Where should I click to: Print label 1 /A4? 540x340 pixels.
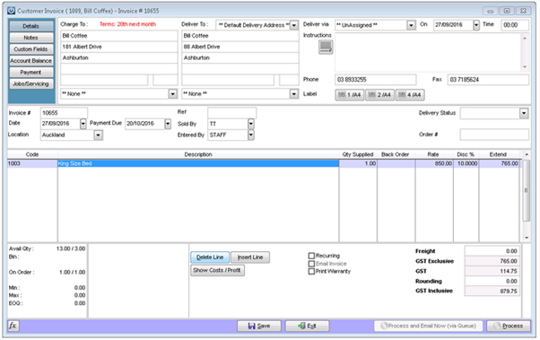pos(350,95)
